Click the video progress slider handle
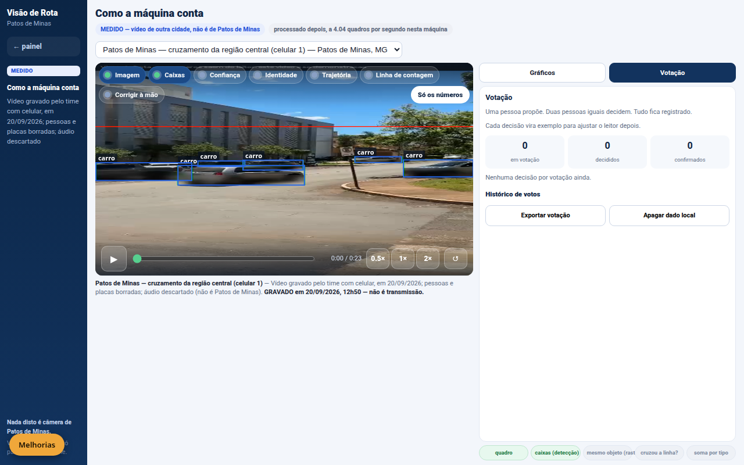The width and height of the screenshot is (744, 465). pos(137,259)
